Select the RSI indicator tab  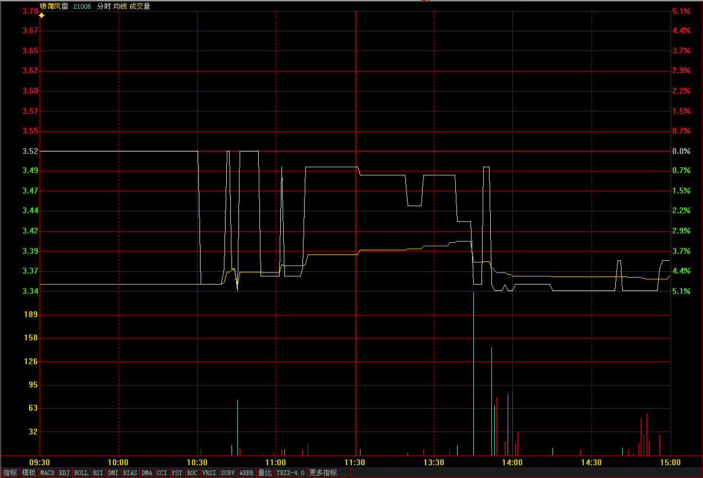tap(98, 473)
